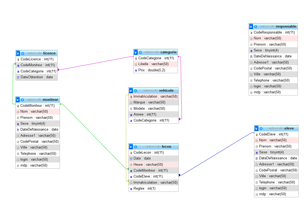Click the blue relation endpoint at lecon CodeEleve
Screen dimensions: 307x203
pos(179,175)
